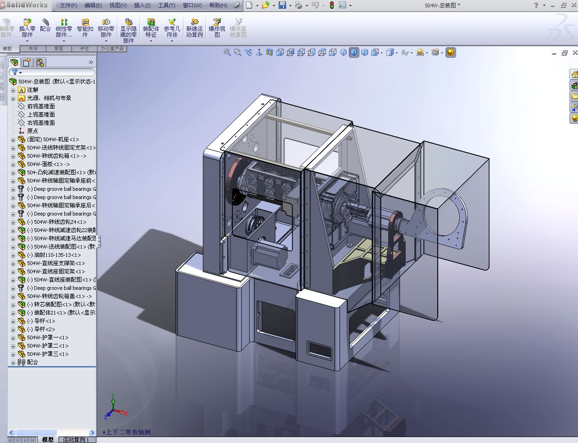578x443 pixels.
Task: Click scroll-right arrow of tree scrollbar
Action: click(92, 433)
